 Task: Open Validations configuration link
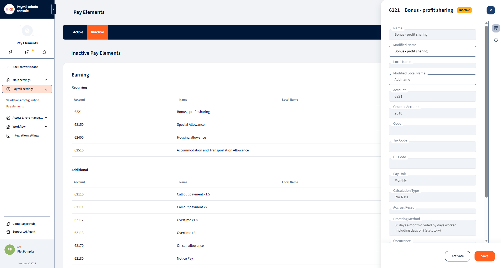[x=23, y=100]
